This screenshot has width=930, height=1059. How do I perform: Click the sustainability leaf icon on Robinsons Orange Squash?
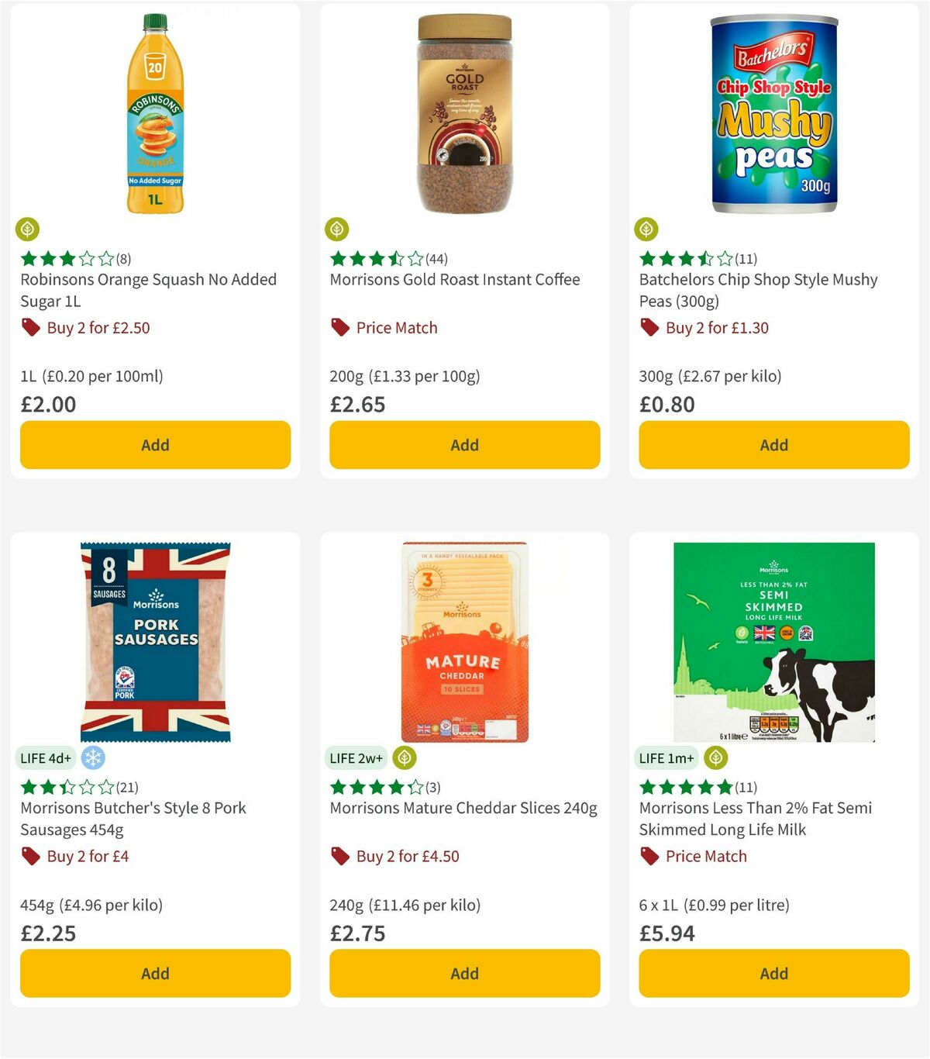point(28,229)
